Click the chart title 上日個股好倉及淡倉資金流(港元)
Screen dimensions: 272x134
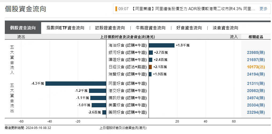point(128,37)
